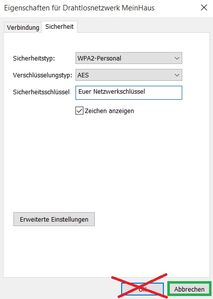This screenshot has width=213, height=299.
Task: Click the AES value text
Action: click(x=83, y=75)
